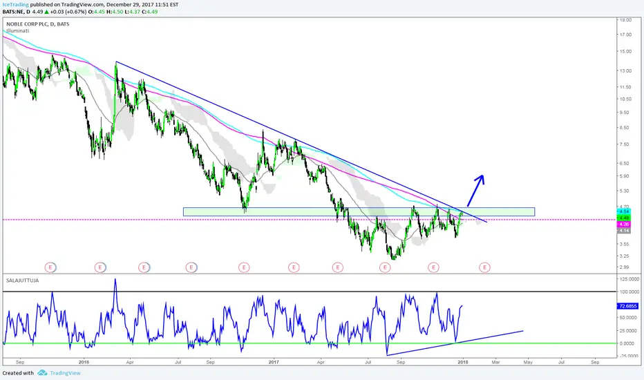Click the -25.0000 indicator scale label

point(628,356)
